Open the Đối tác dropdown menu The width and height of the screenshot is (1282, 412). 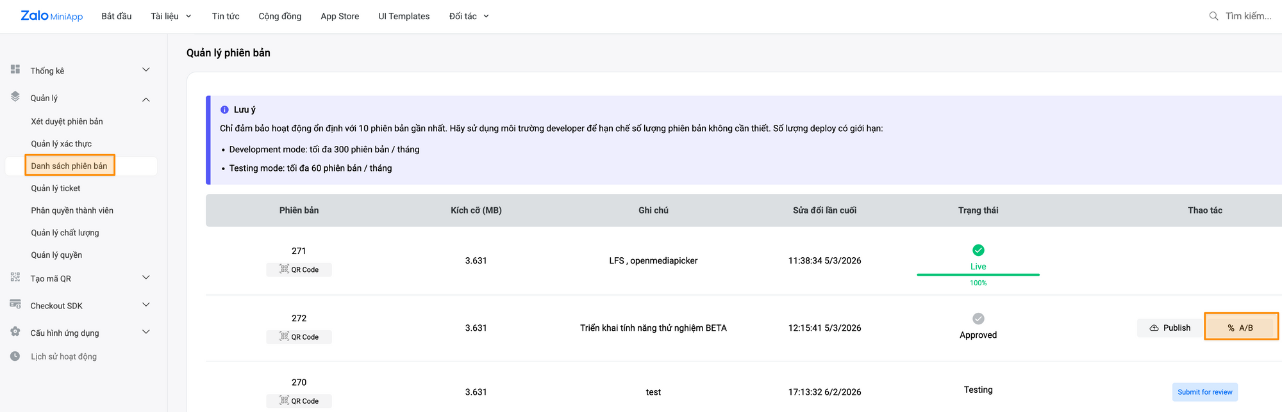(x=469, y=16)
